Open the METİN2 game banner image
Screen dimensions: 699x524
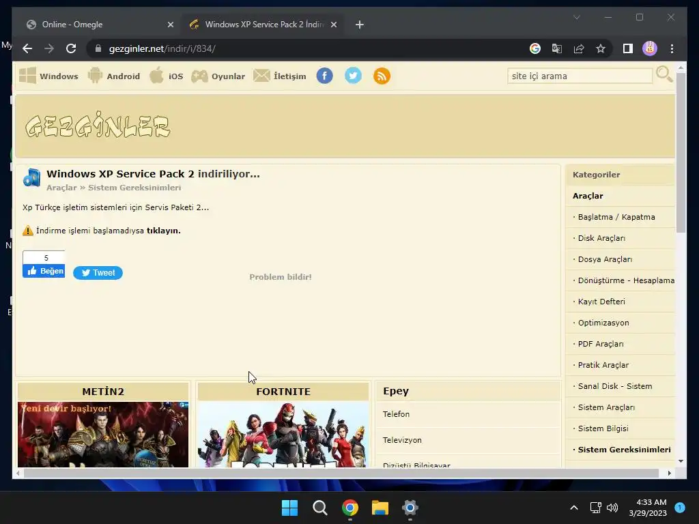pos(103,435)
